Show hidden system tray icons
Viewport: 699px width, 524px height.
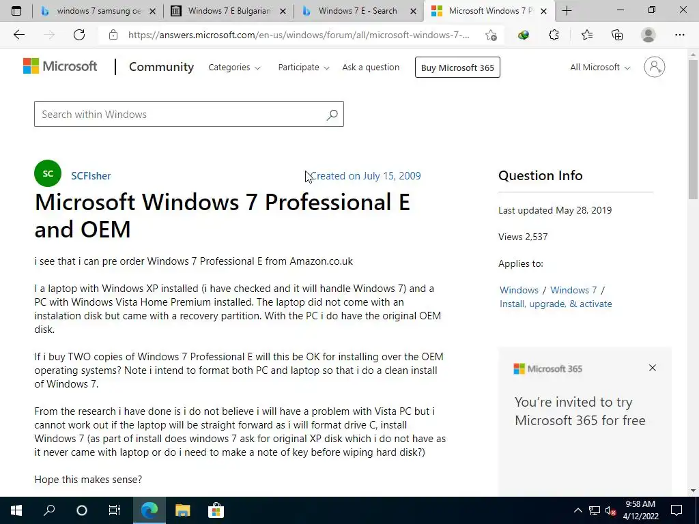click(577, 510)
